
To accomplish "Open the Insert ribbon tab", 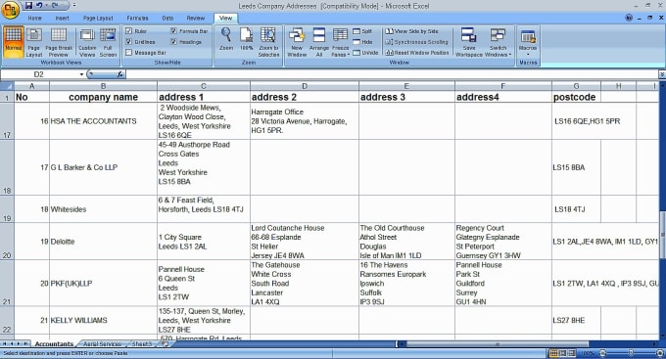I will (x=62, y=19).
